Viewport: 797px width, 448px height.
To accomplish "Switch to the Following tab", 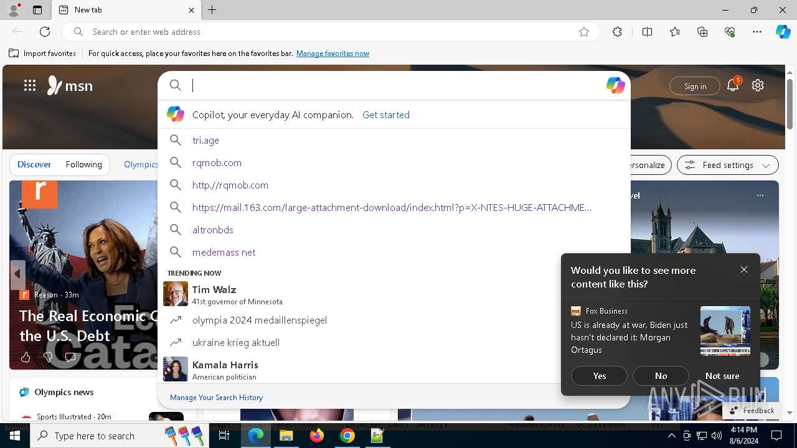I will point(84,164).
